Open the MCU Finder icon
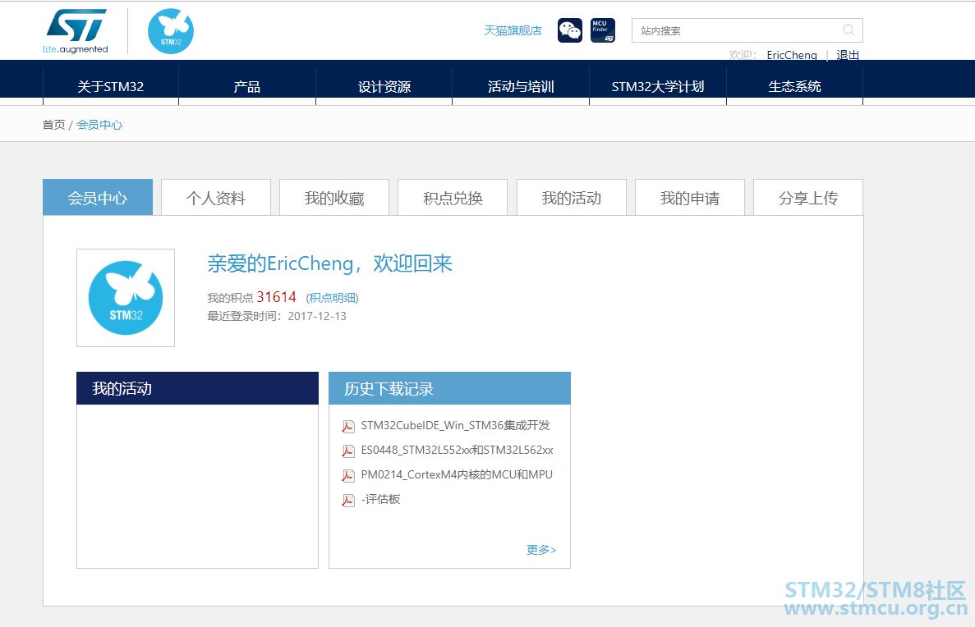Screen dimensions: 975x627 tap(603, 30)
